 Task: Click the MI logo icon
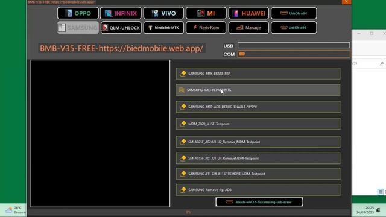201,13
